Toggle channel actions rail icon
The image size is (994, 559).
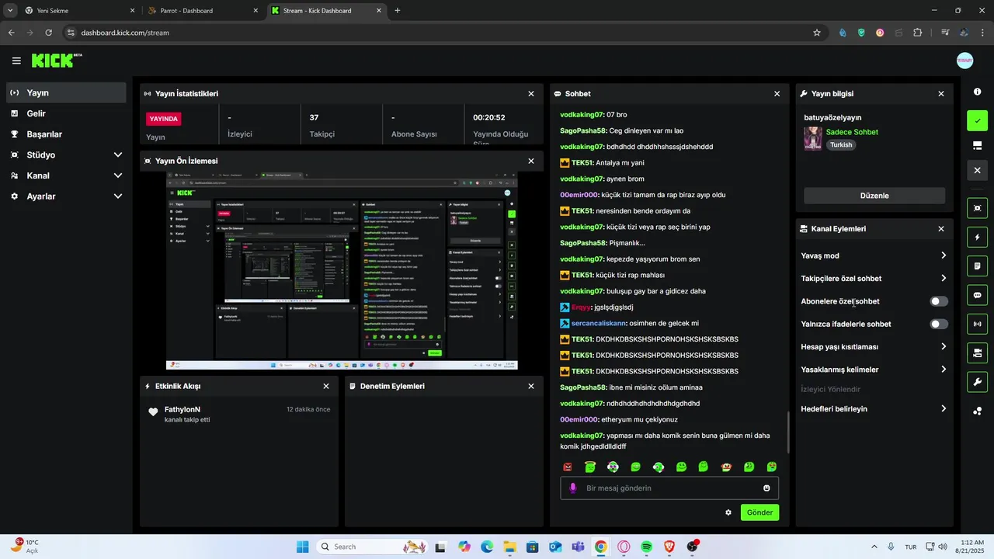point(977,353)
